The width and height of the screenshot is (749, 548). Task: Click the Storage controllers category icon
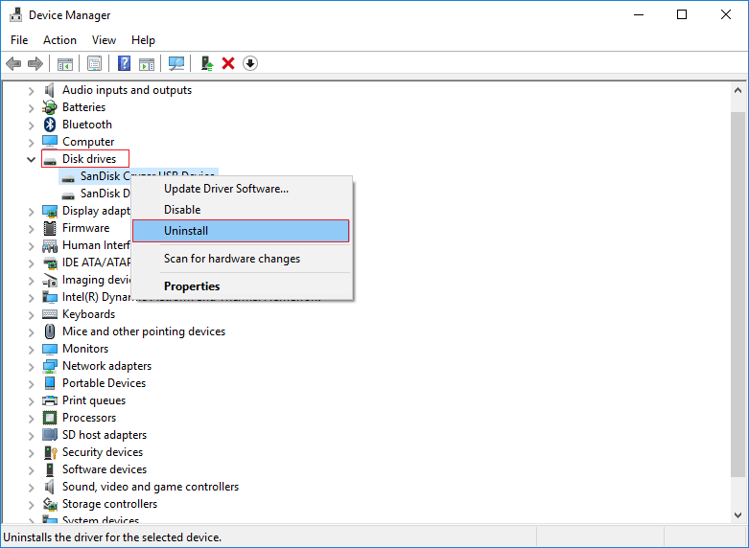(50, 504)
